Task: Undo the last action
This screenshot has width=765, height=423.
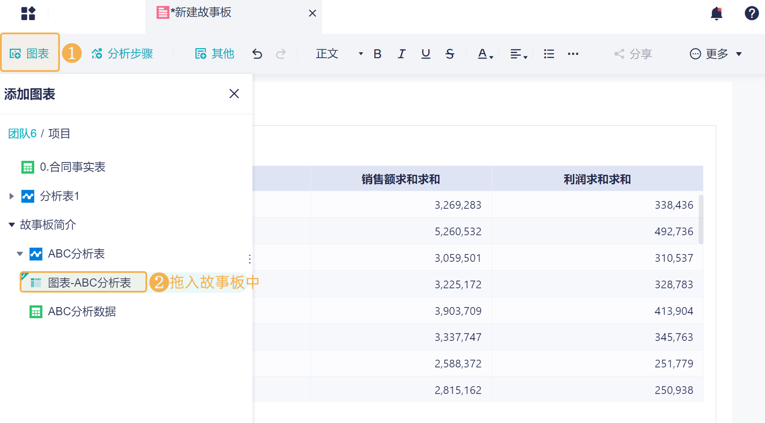Action: (257, 54)
